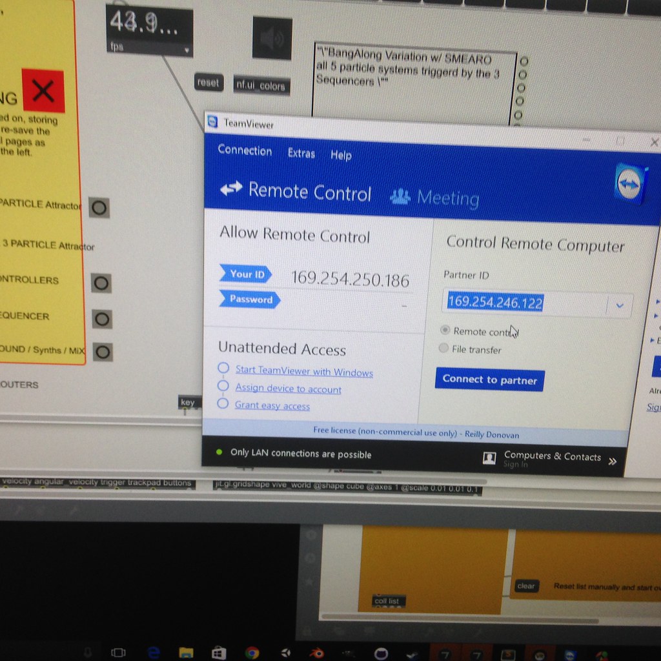Open Sublime Text from the taskbar
The width and height of the screenshot is (661, 661).
pyautogui.click(x=507, y=655)
